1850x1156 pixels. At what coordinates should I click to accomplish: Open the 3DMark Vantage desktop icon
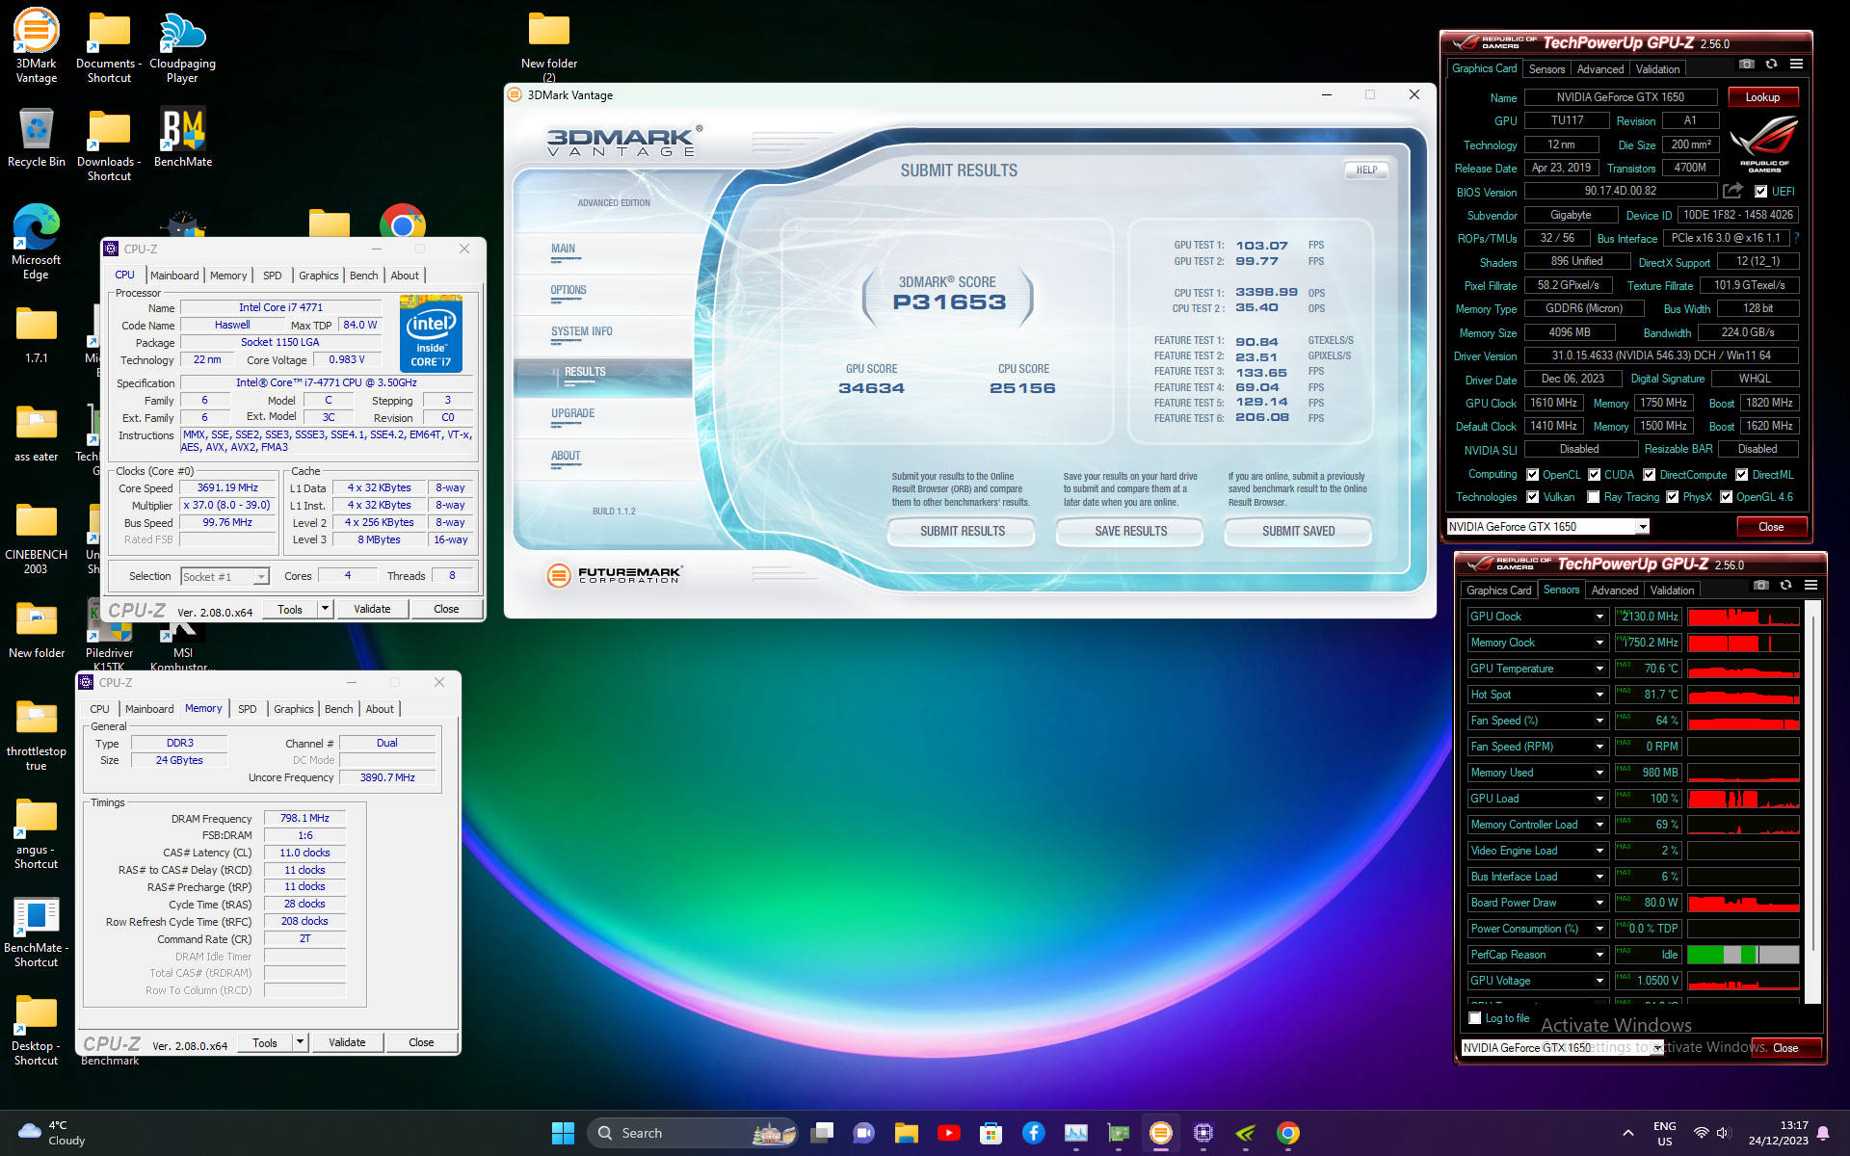(37, 46)
